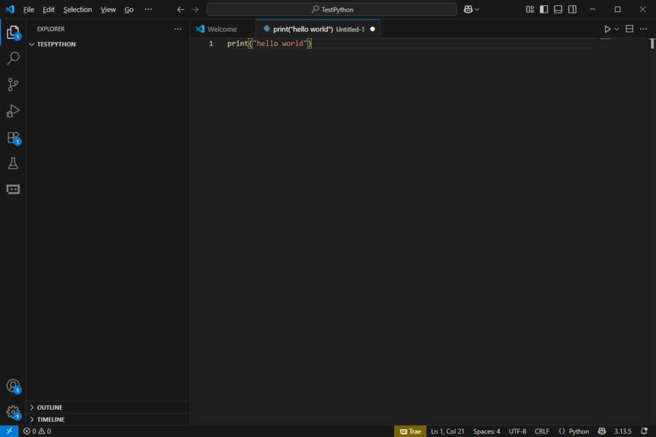
Task: Click Ln 1, Col 21 cursor position
Action: pyautogui.click(x=447, y=431)
